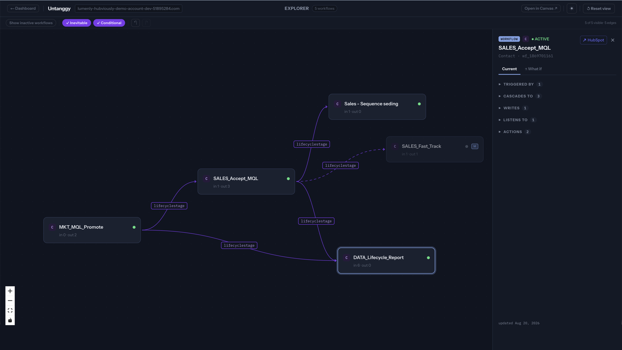Click the workflow id wf_1869701161

(537, 56)
